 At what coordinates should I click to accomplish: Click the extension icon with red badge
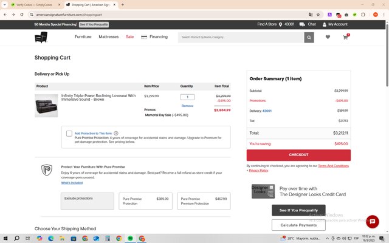(x=338, y=15)
